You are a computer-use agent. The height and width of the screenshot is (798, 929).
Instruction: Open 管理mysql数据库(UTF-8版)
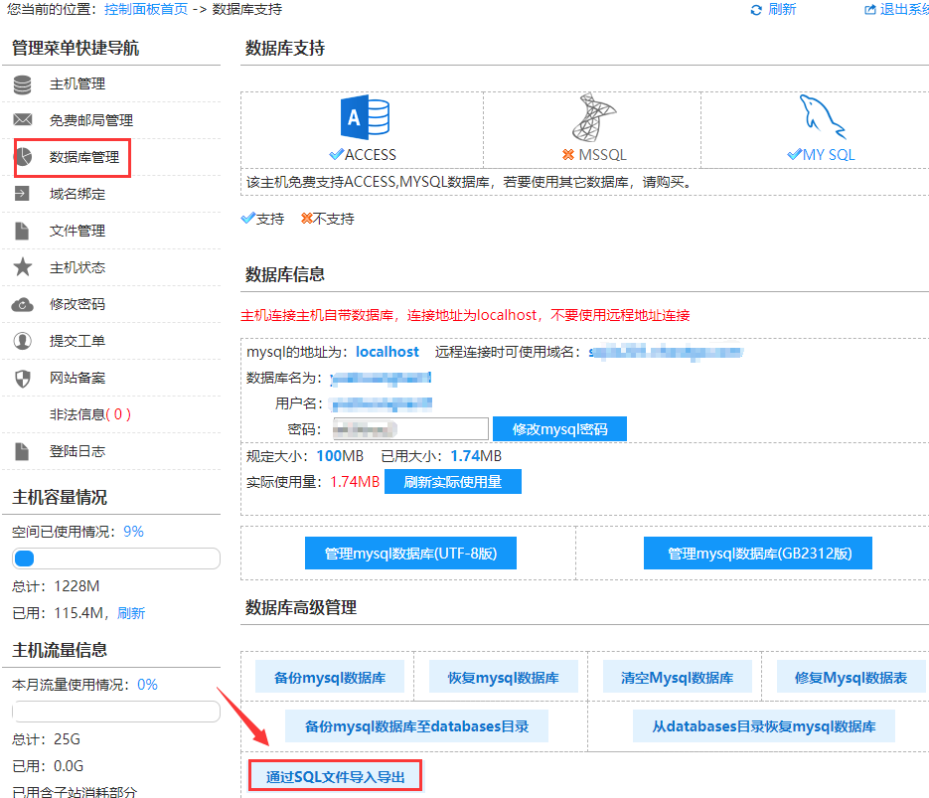410,554
